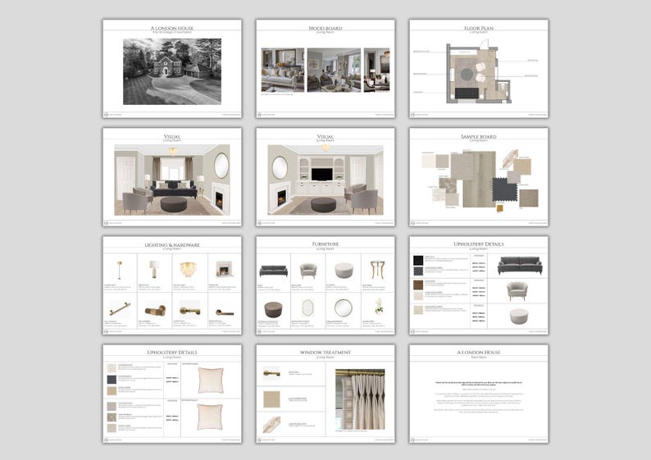Click the white table lamp in Lighting & Hardware
The image size is (651, 460).
click(x=154, y=270)
